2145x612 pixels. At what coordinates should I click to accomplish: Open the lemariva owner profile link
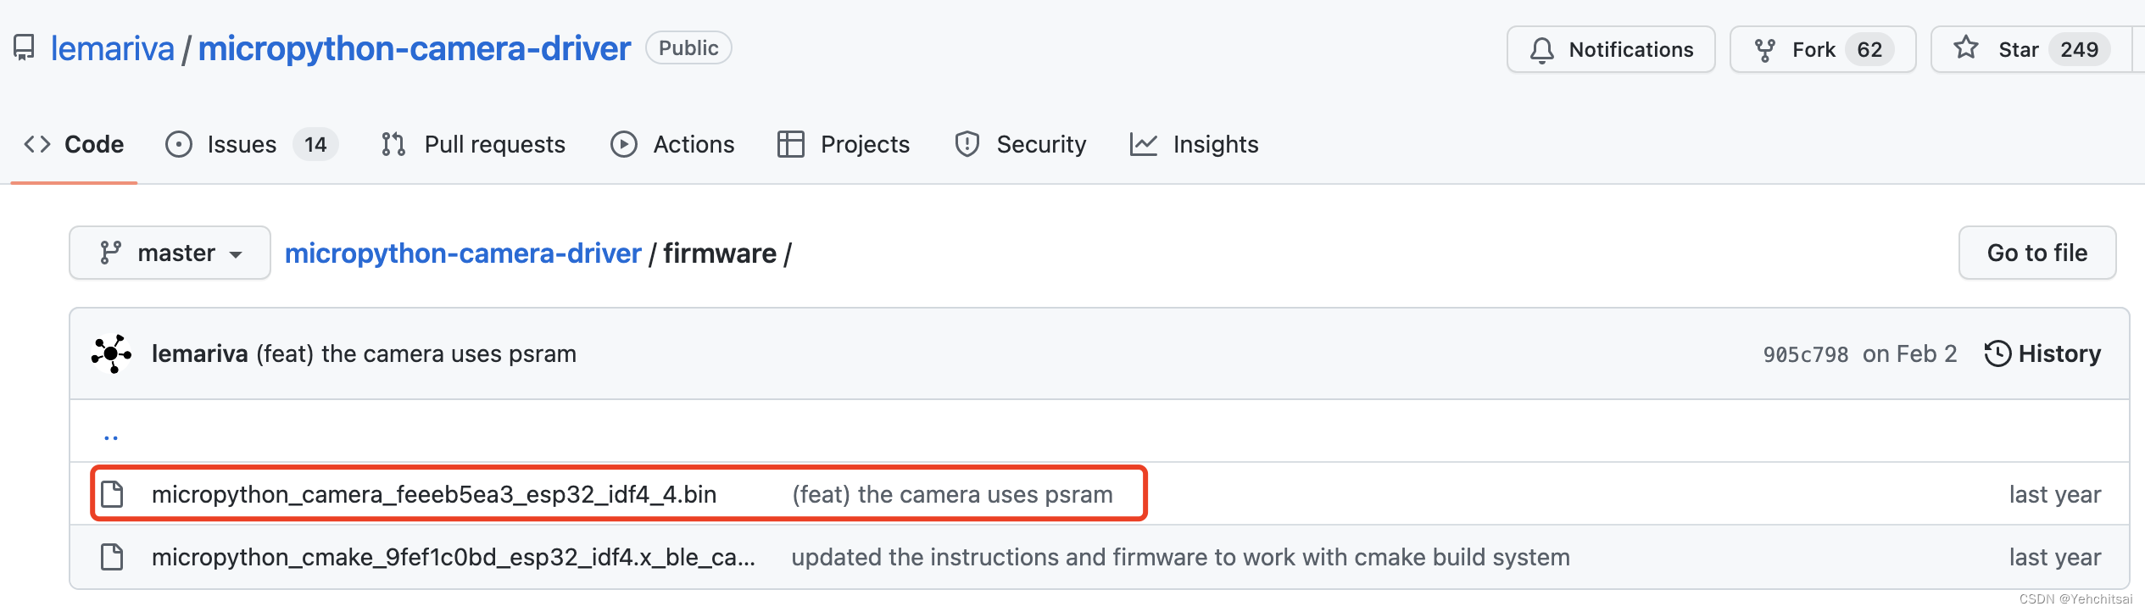pos(113,48)
